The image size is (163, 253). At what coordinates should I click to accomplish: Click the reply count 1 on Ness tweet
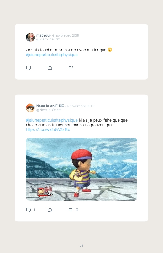(34, 210)
